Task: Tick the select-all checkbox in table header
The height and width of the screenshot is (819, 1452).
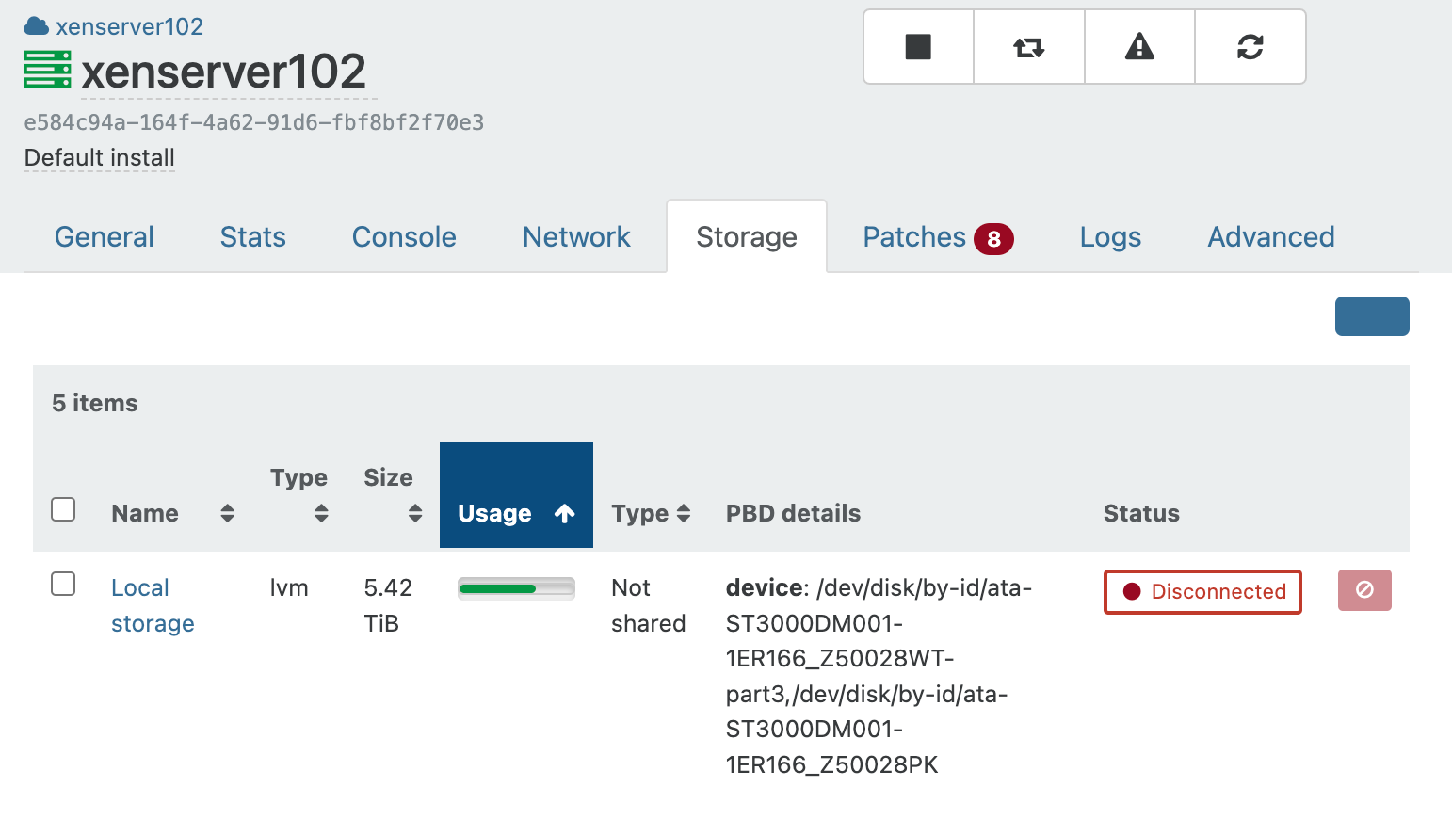Action: tap(63, 509)
